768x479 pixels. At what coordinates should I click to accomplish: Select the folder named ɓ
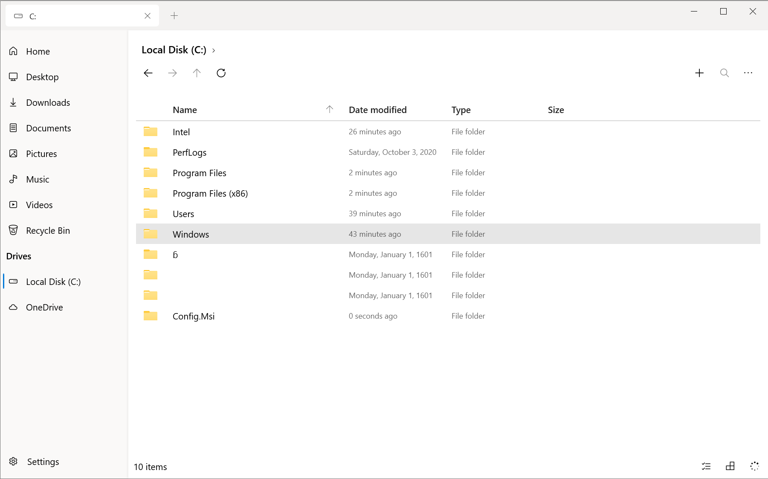coord(448,255)
